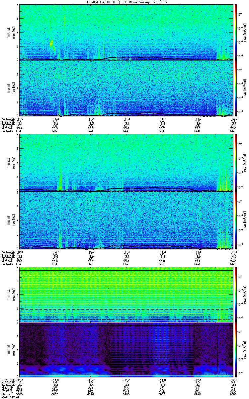Click the X_RE_GSE row label under THA panels

(x=7, y=119)
